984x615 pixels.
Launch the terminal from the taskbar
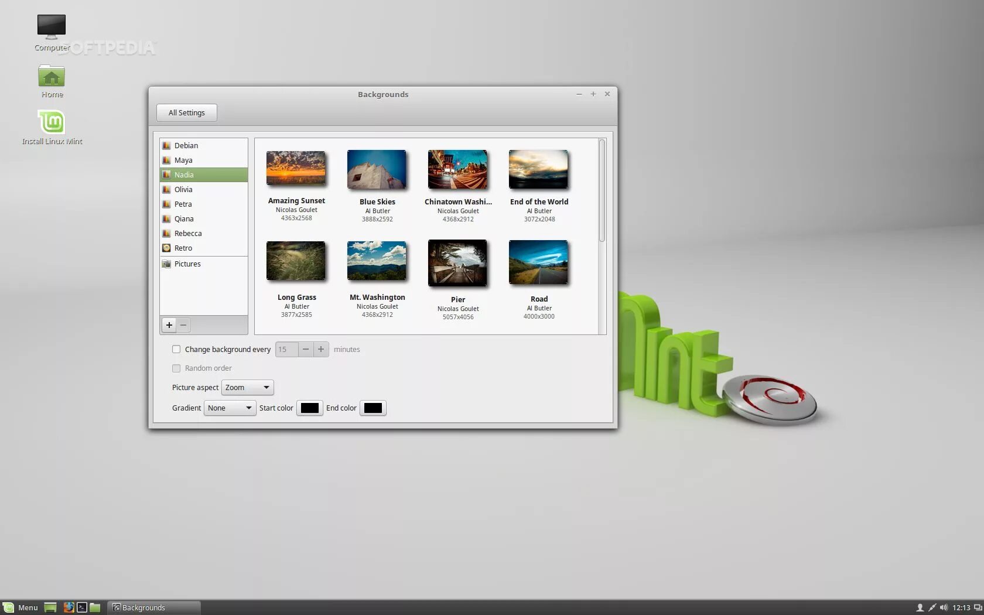tap(82, 607)
